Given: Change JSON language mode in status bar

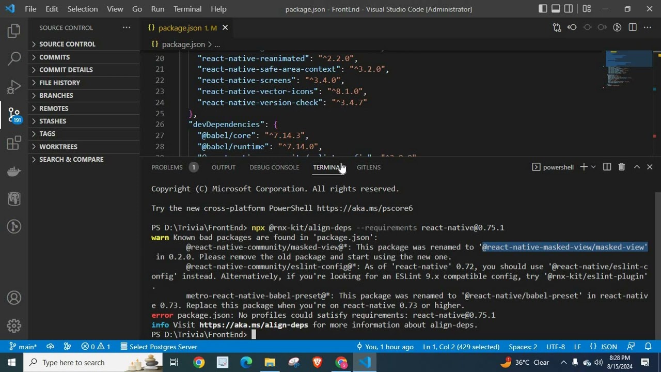Looking at the screenshot, I should pyautogui.click(x=603, y=347).
